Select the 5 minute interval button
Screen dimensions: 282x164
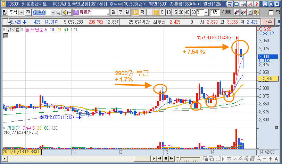[162, 12]
